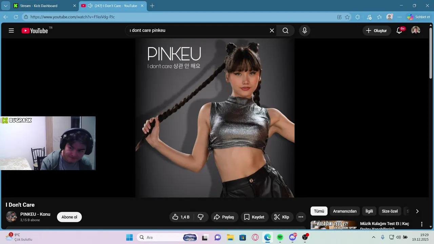434x244 pixels.
Task: Save video with Kaydet button
Action: tap(255, 217)
